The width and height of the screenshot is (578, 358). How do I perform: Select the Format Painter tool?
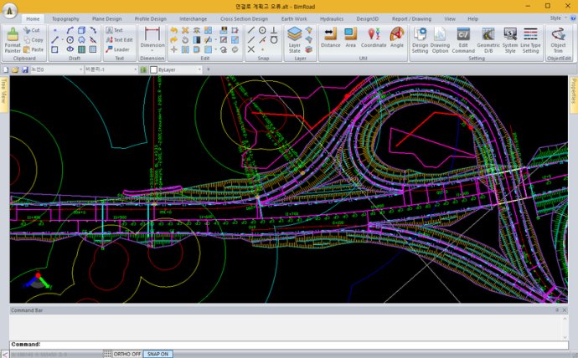[x=13, y=40]
